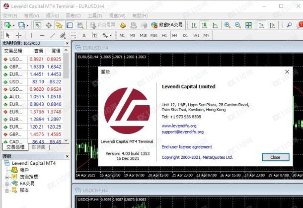The image size is (303, 208).
Task: Toggle the Terminal panel icon
Action: 70,25
